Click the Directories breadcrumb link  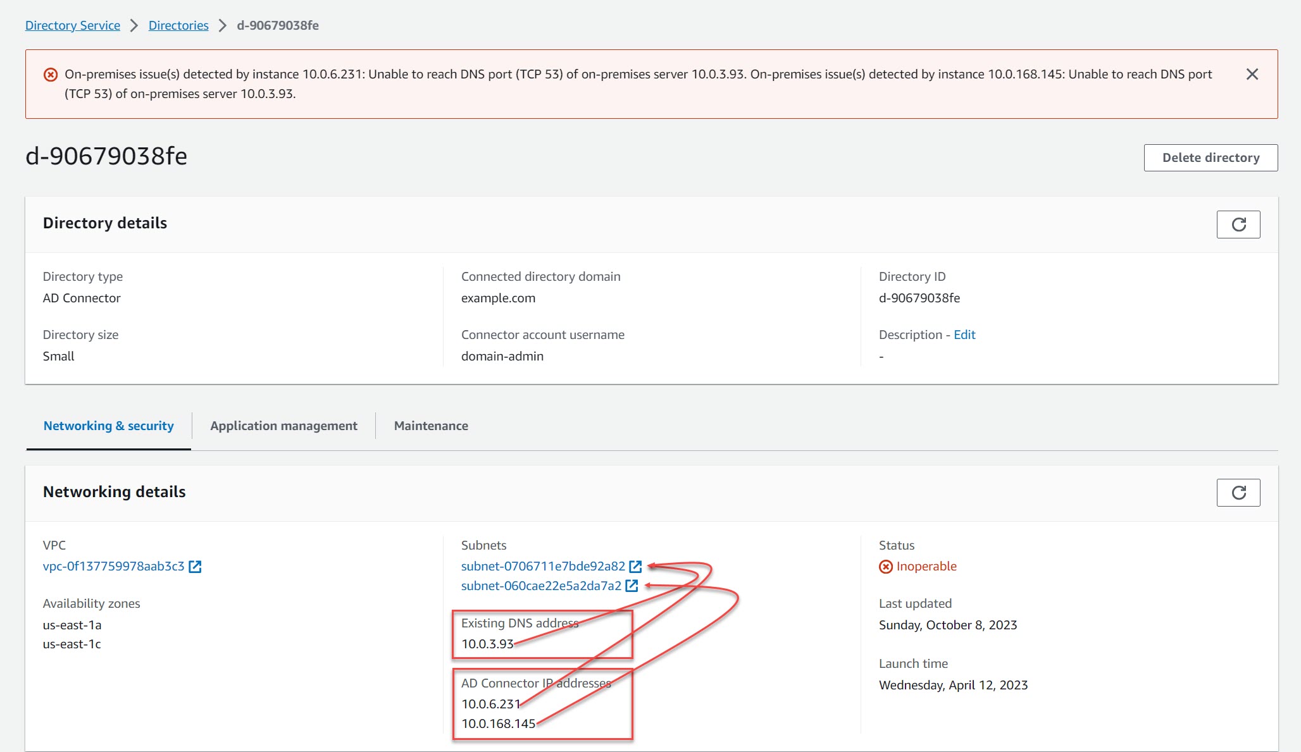tap(178, 25)
